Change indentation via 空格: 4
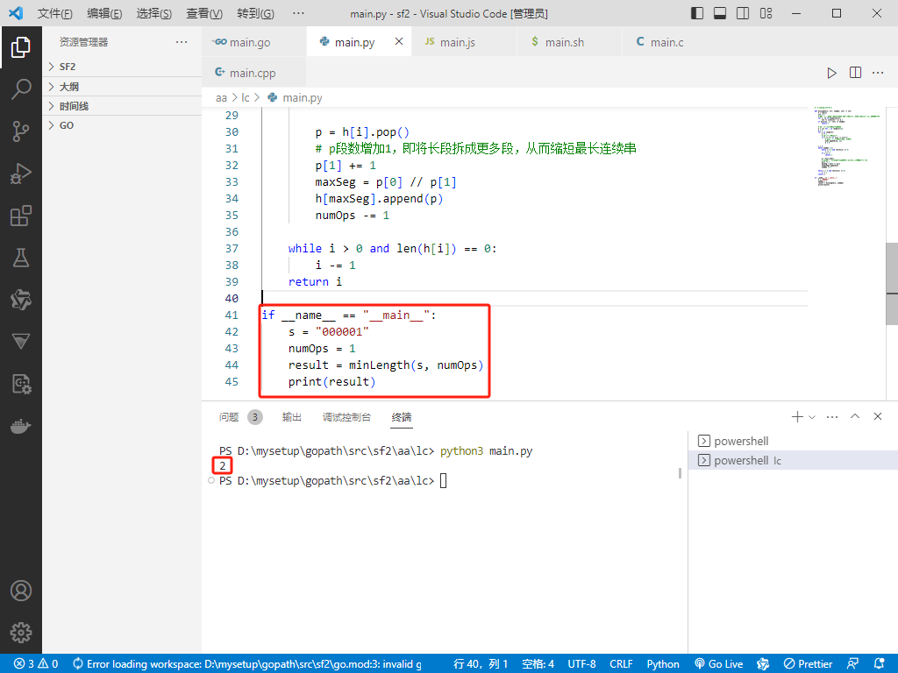898x673 pixels. pyautogui.click(x=538, y=664)
